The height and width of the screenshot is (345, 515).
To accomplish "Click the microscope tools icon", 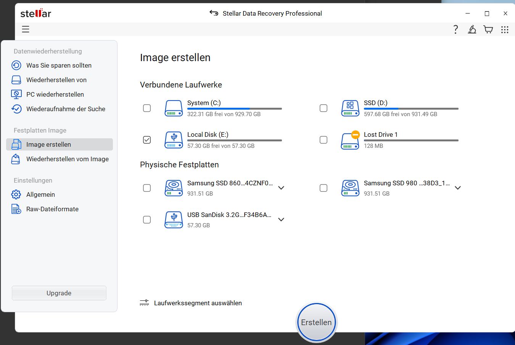I will tap(472, 29).
